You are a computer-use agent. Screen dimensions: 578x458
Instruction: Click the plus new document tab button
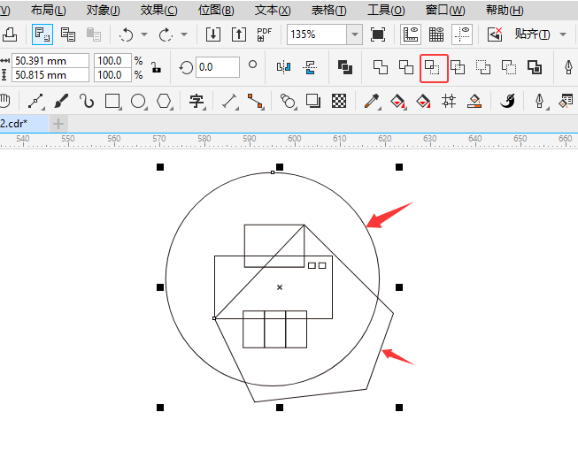(x=58, y=124)
